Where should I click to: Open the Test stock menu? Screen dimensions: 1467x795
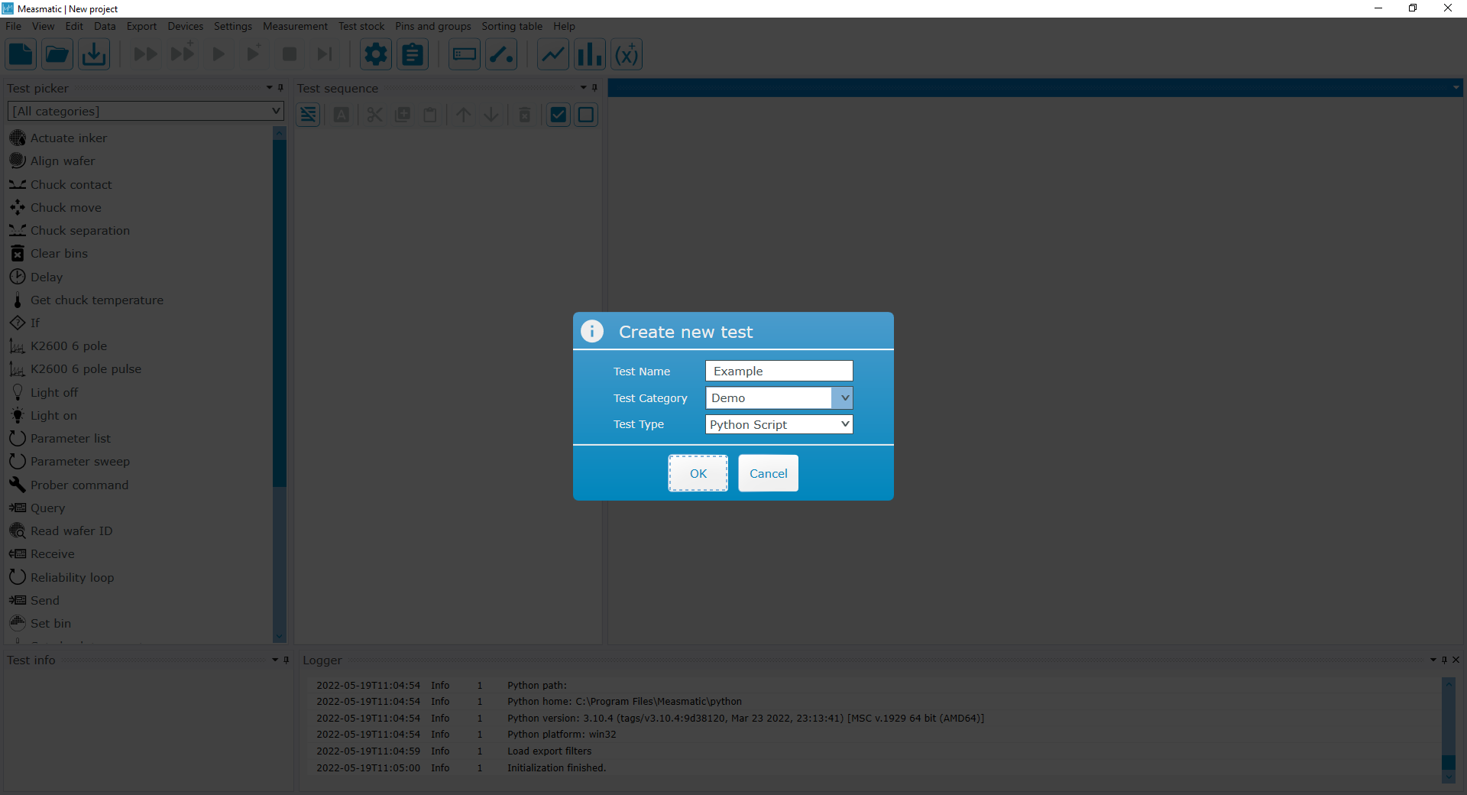tap(361, 26)
